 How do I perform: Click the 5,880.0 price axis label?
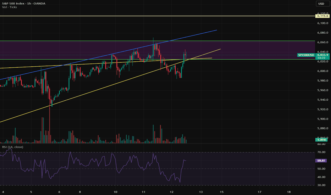(322, 128)
